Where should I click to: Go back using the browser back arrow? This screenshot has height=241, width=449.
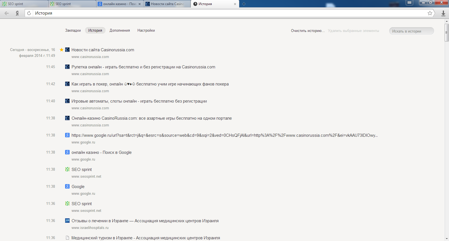point(7,13)
